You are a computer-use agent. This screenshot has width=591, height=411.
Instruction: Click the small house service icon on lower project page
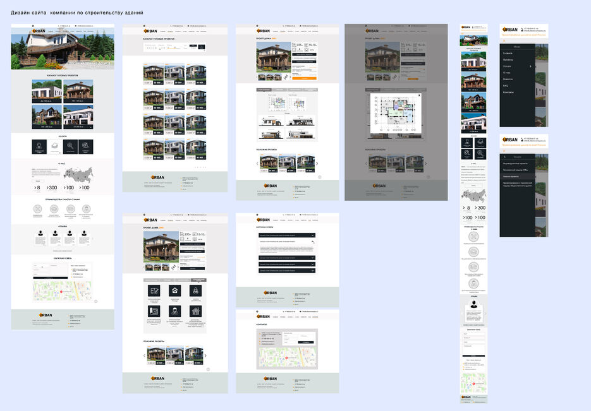(174, 290)
